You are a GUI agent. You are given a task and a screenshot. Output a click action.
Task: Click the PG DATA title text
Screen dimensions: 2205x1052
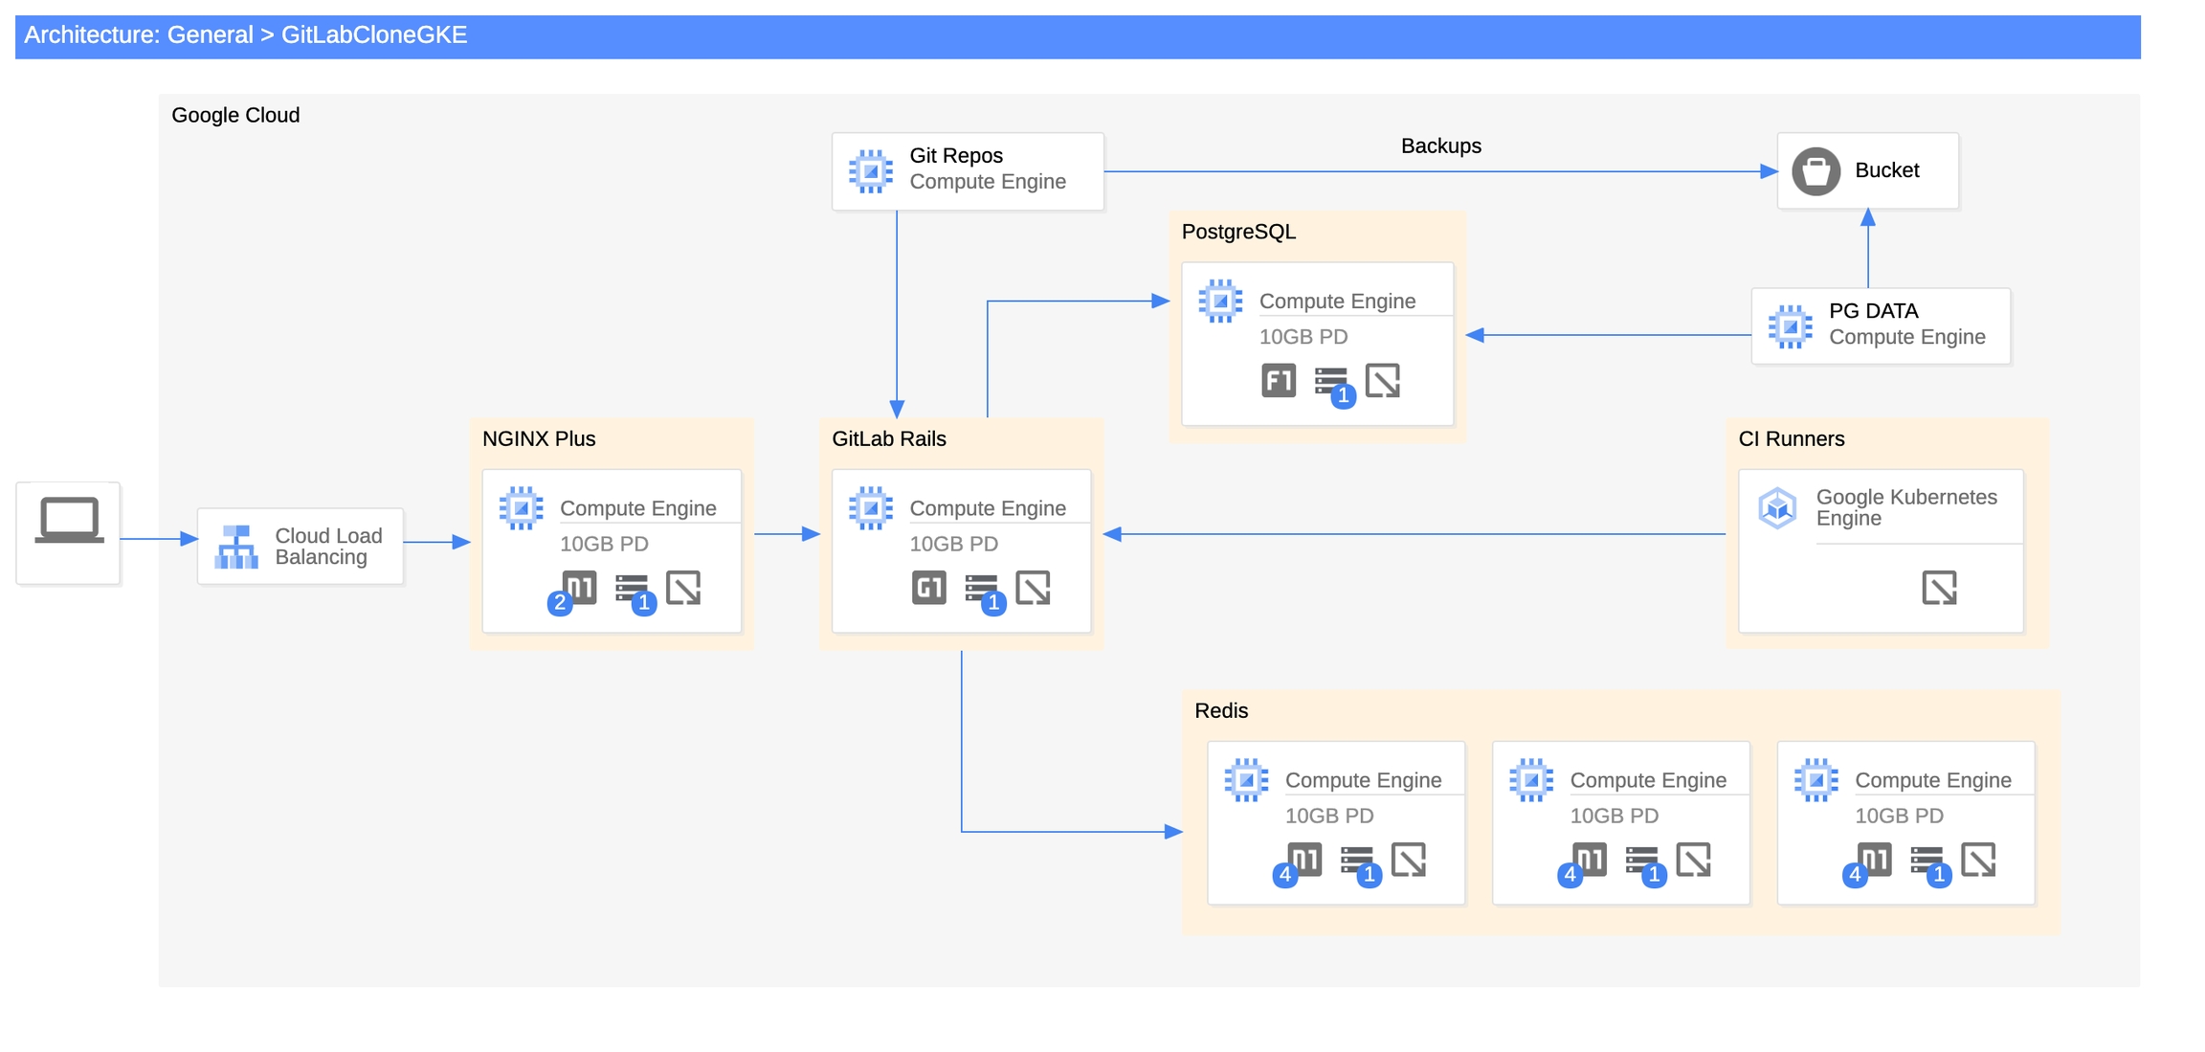(1874, 311)
